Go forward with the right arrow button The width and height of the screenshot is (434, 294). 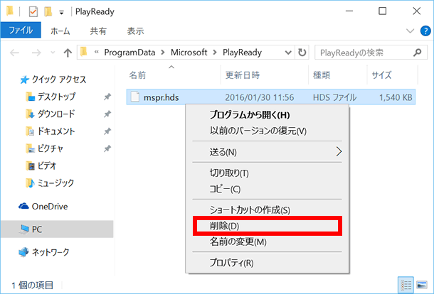36,53
